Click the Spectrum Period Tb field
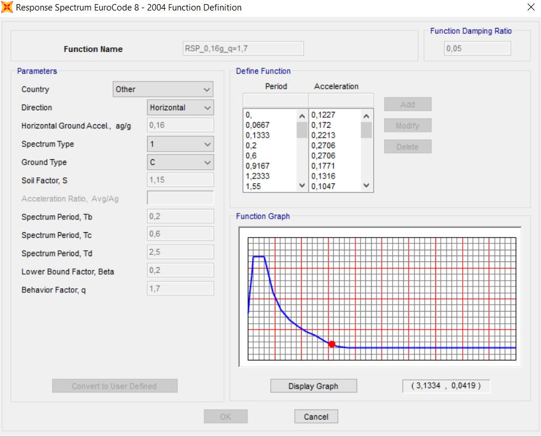The height and width of the screenshot is (437, 541). point(180,216)
